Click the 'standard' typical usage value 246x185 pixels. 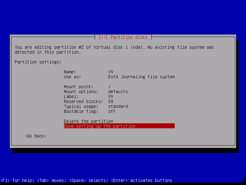(x=118, y=106)
